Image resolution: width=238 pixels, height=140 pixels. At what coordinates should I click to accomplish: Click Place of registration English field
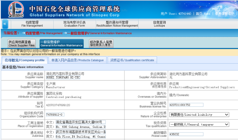(80, 127)
